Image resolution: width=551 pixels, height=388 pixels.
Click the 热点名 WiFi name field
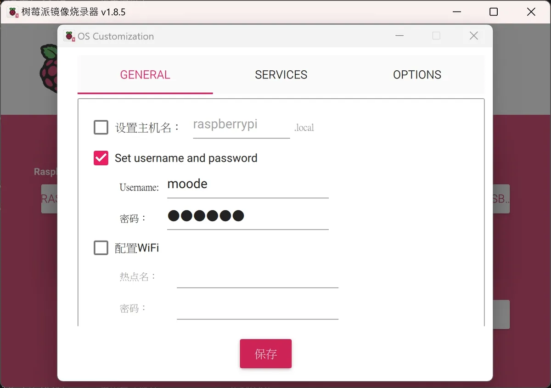pos(258,277)
